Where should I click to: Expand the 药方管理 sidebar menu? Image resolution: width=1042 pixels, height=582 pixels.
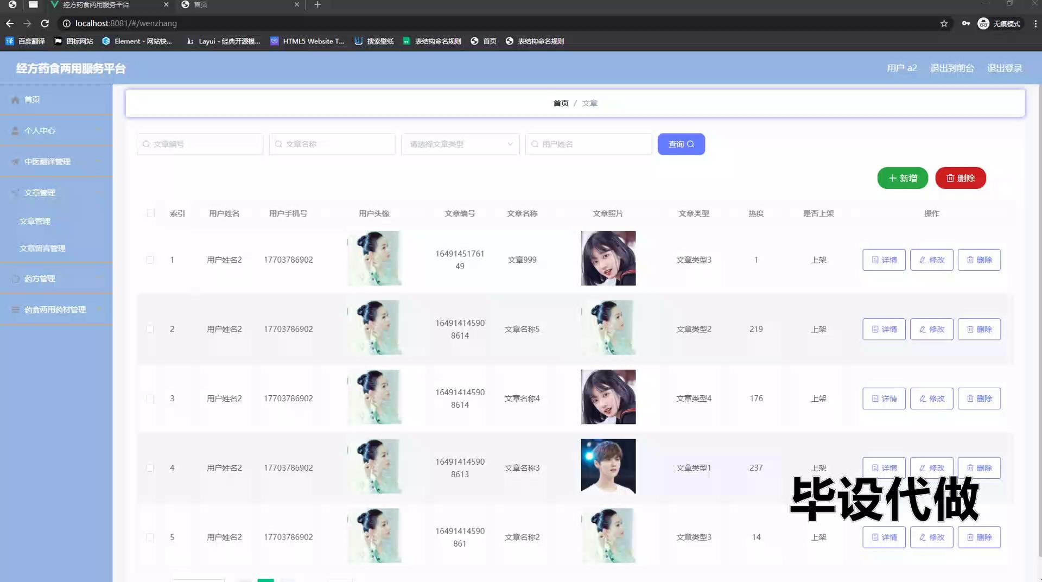click(x=56, y=279)
